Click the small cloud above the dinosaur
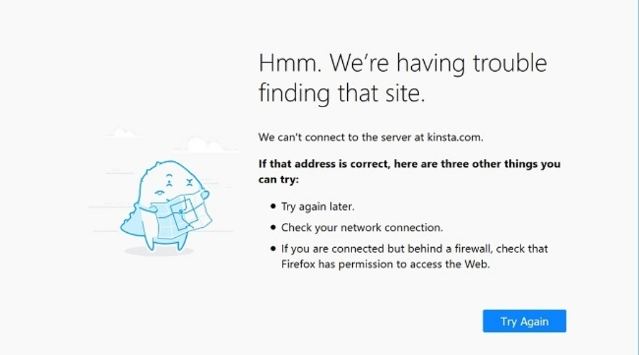This screenshot has height=355, width=639. pyautogui.click(x=123, y=133)
